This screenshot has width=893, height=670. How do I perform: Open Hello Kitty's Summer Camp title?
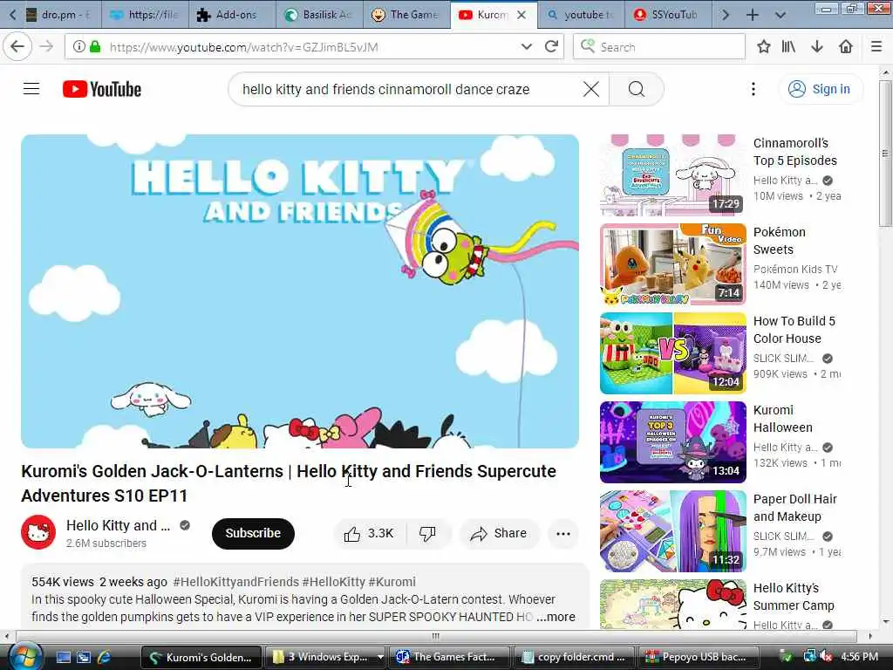click(x=794, y=597)
